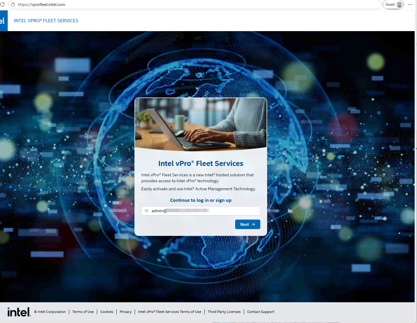Image resolution: width=417 pixels, height=323 pixels.
Task: Open the Terms of Use footer link
Action: pos(83,312)
